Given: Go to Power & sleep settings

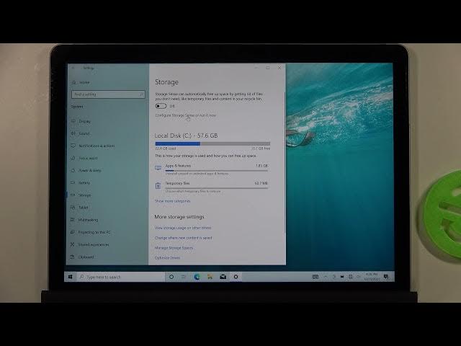Looking at the screenshot, I should click(89, 170).
